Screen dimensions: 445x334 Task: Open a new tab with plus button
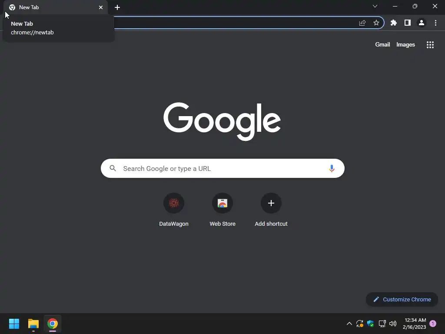click(117, 7)
